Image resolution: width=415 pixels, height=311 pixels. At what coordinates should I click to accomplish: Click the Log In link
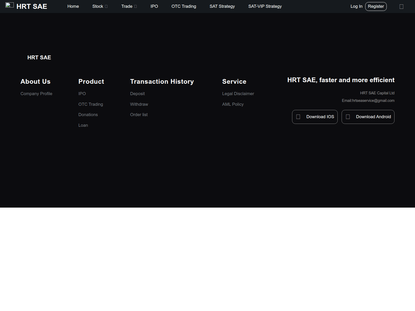[x=356, y=6]
